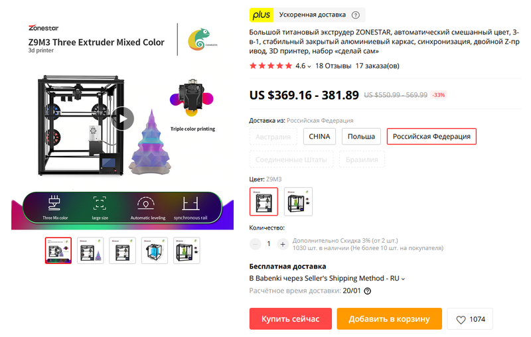Viewport: 531px width, 337px height.
Task: Click the fast delivery help question icon
Action: tap(355, 15)
